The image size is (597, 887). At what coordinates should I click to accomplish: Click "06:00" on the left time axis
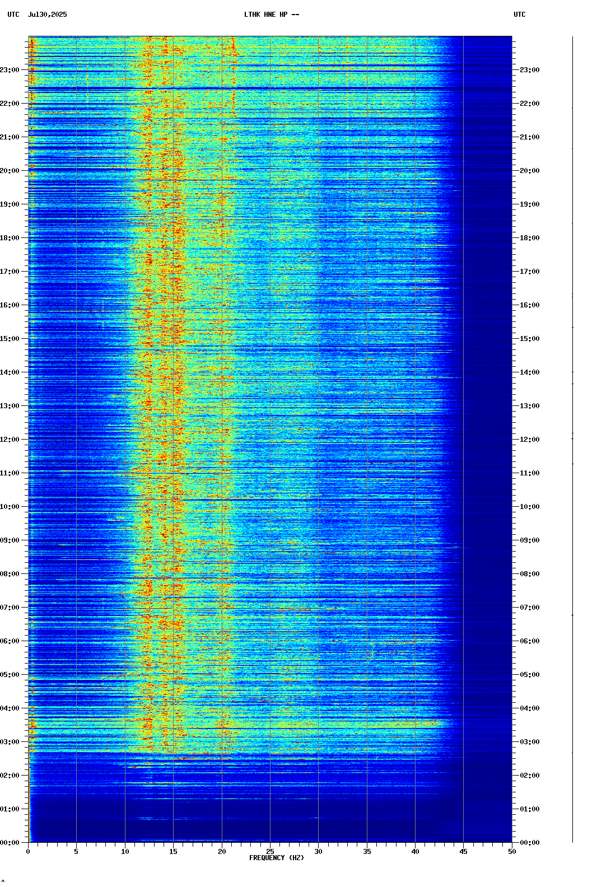[x=10, y=641]
